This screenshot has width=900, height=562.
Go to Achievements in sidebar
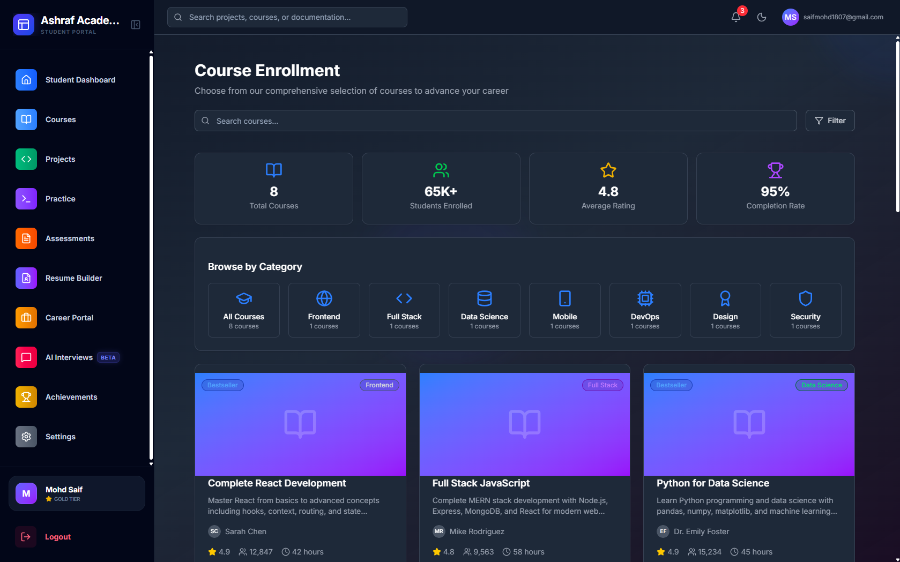click(71, 397)
